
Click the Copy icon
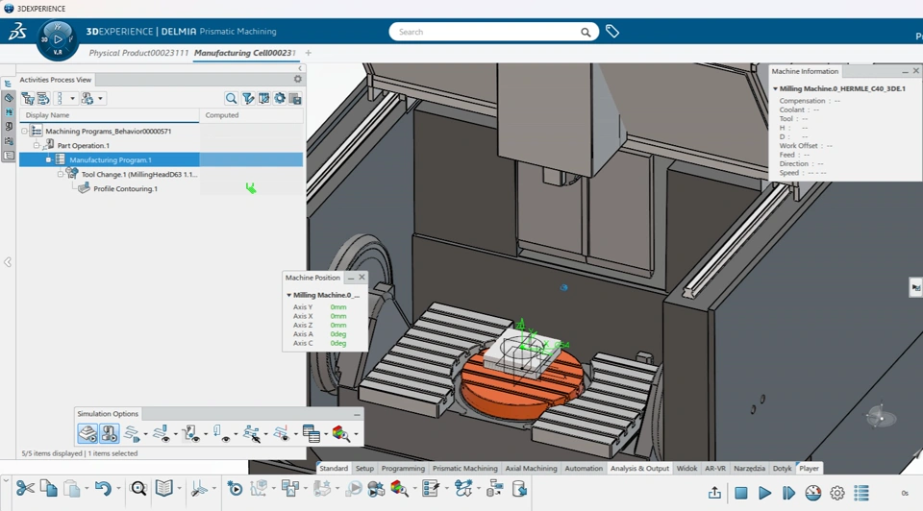pos(48,488)
